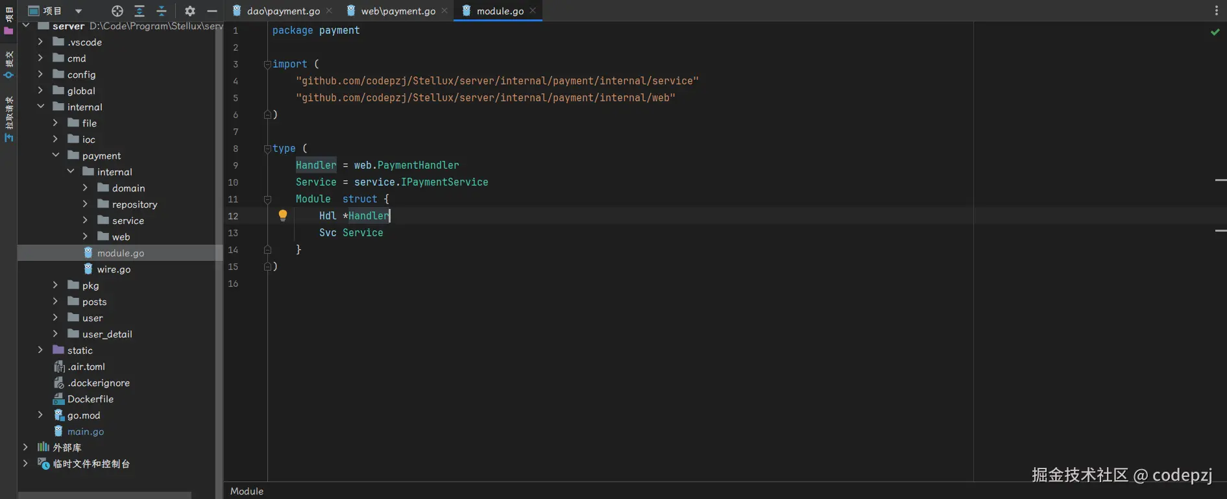Viewport: 1227px width, 499px height.
Task: Hide the project panel with minus icon
Action: pos(212,11)
